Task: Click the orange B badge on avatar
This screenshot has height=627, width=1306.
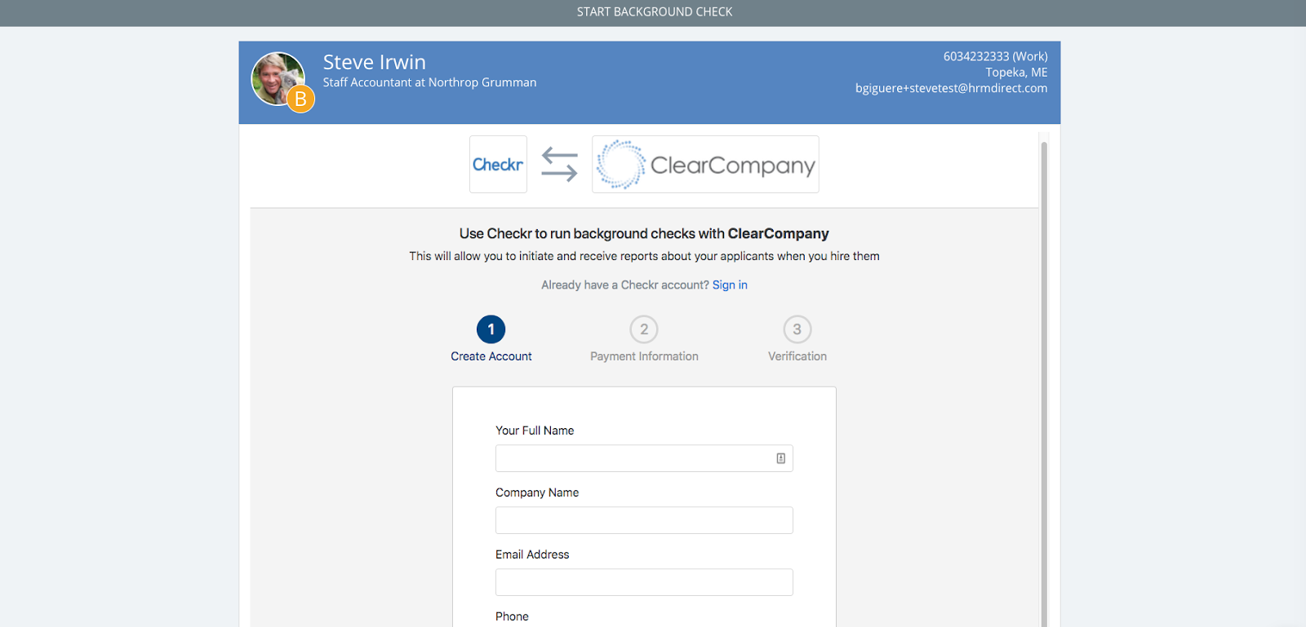Action: (x=300, y=99)
